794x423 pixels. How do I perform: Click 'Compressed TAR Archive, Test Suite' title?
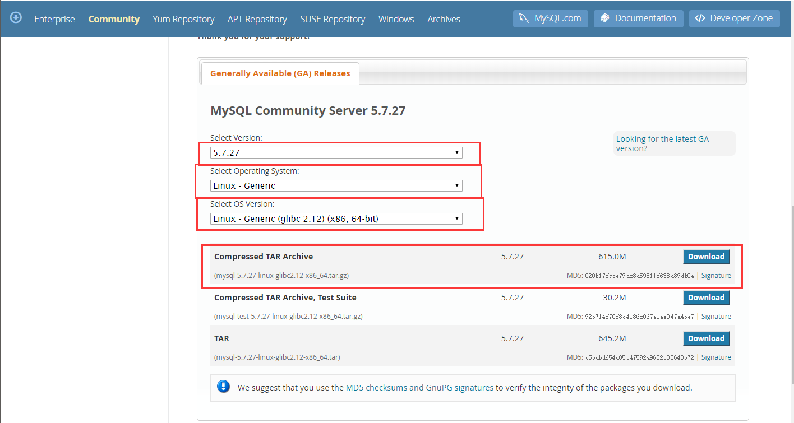[285, 298]
